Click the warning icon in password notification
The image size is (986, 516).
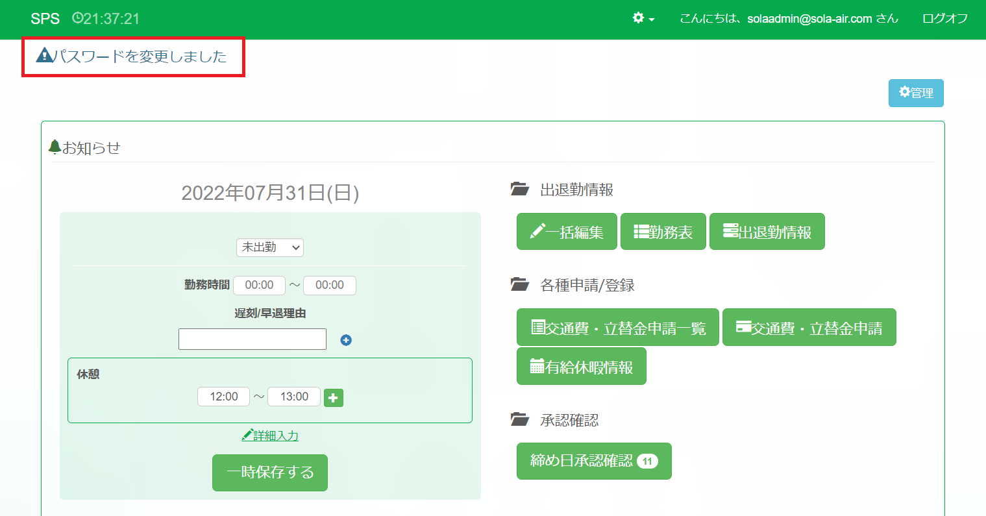pyautogui.click(x=44, y=56)
